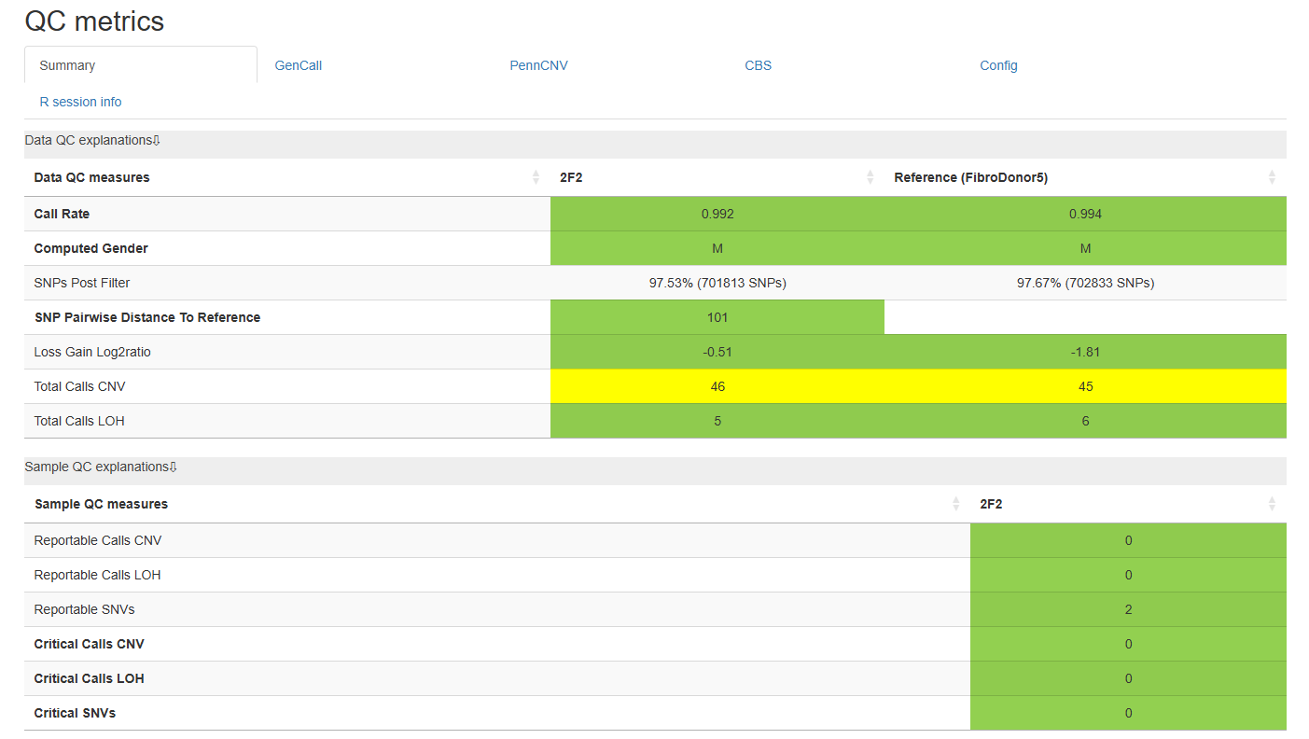Go to the Config tab
The image size is (1309, 739).
(x=998, y=65)
